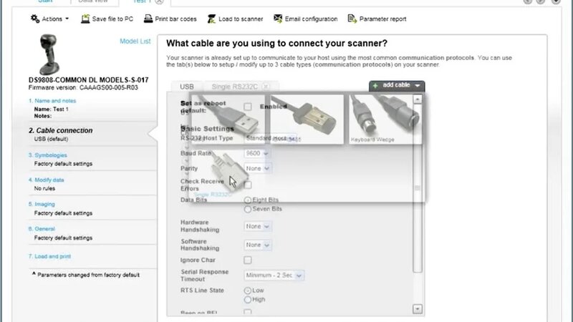Select step 2 Cable connection
573x322 pixels.
click(x=61, y=130)
